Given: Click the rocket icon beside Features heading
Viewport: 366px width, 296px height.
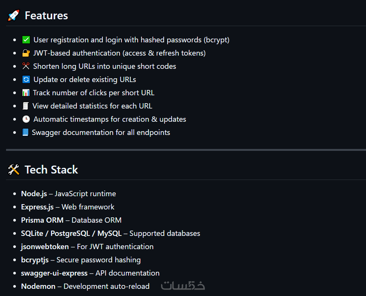Looking at the screenshot, I should [x=14, y=15].
